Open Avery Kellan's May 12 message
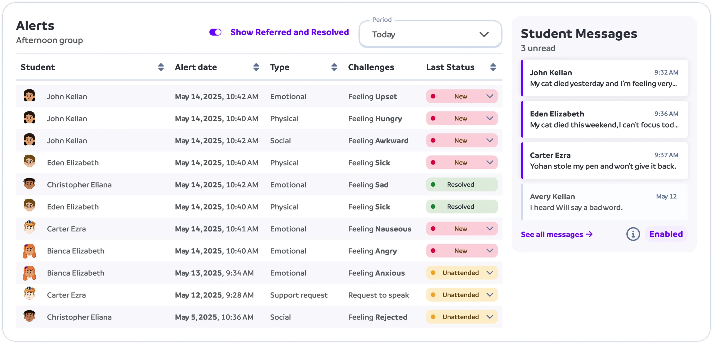713x344 pixels. tap(604, 202)
